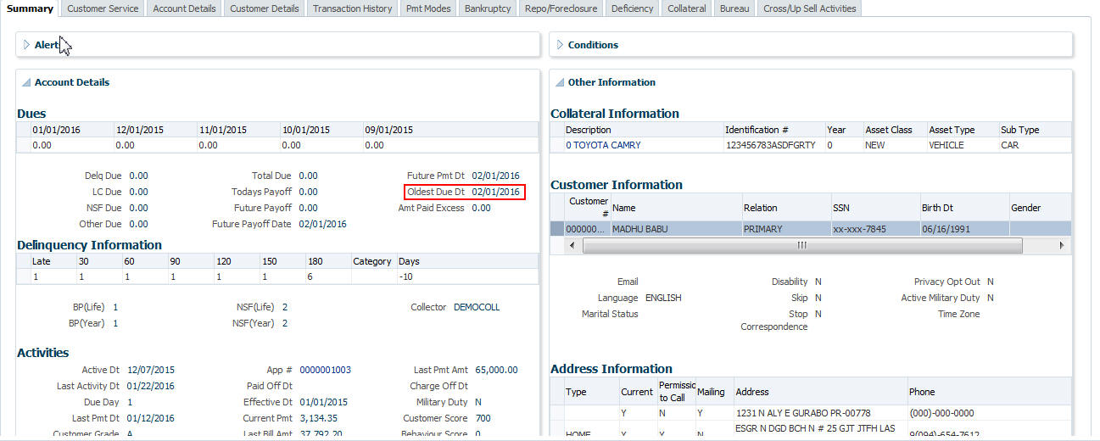Click the PRIMARY relation cell
The image size is (1100, 441).
tap(763, 229)
